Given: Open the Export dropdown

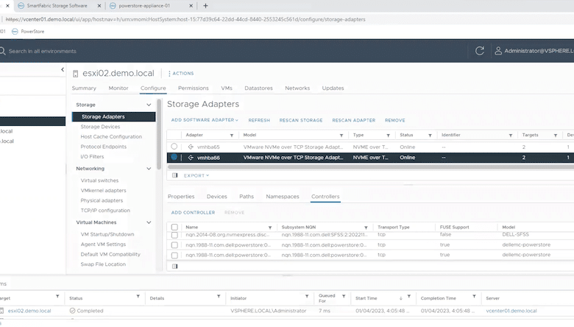Looking at the screenshot, I should coord(196,175).
